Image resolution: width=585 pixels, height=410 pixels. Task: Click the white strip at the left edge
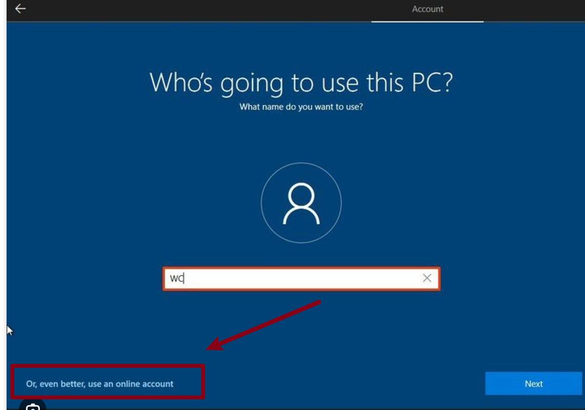coord(3,205)
